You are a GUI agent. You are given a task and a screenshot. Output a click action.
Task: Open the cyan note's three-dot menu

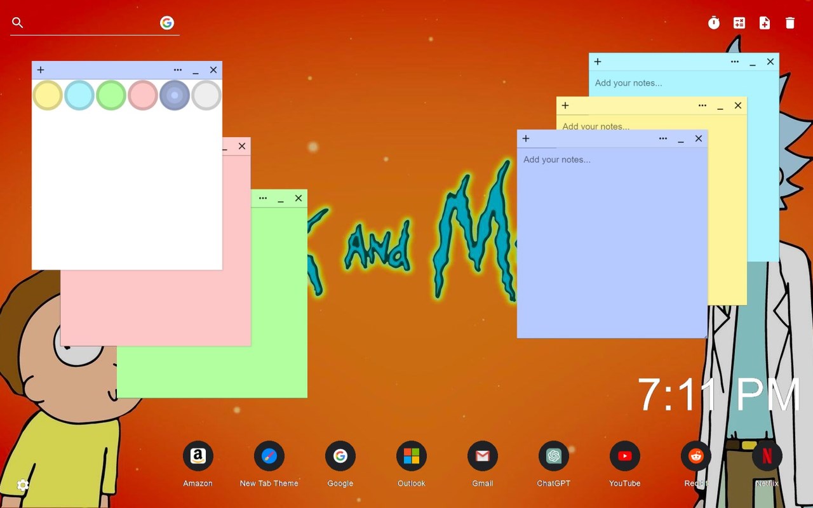735,62
